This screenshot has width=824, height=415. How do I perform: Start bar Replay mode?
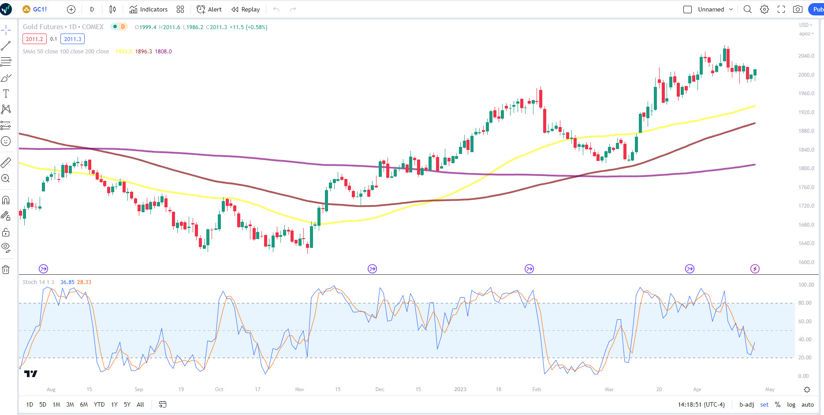tap(246, 9)
